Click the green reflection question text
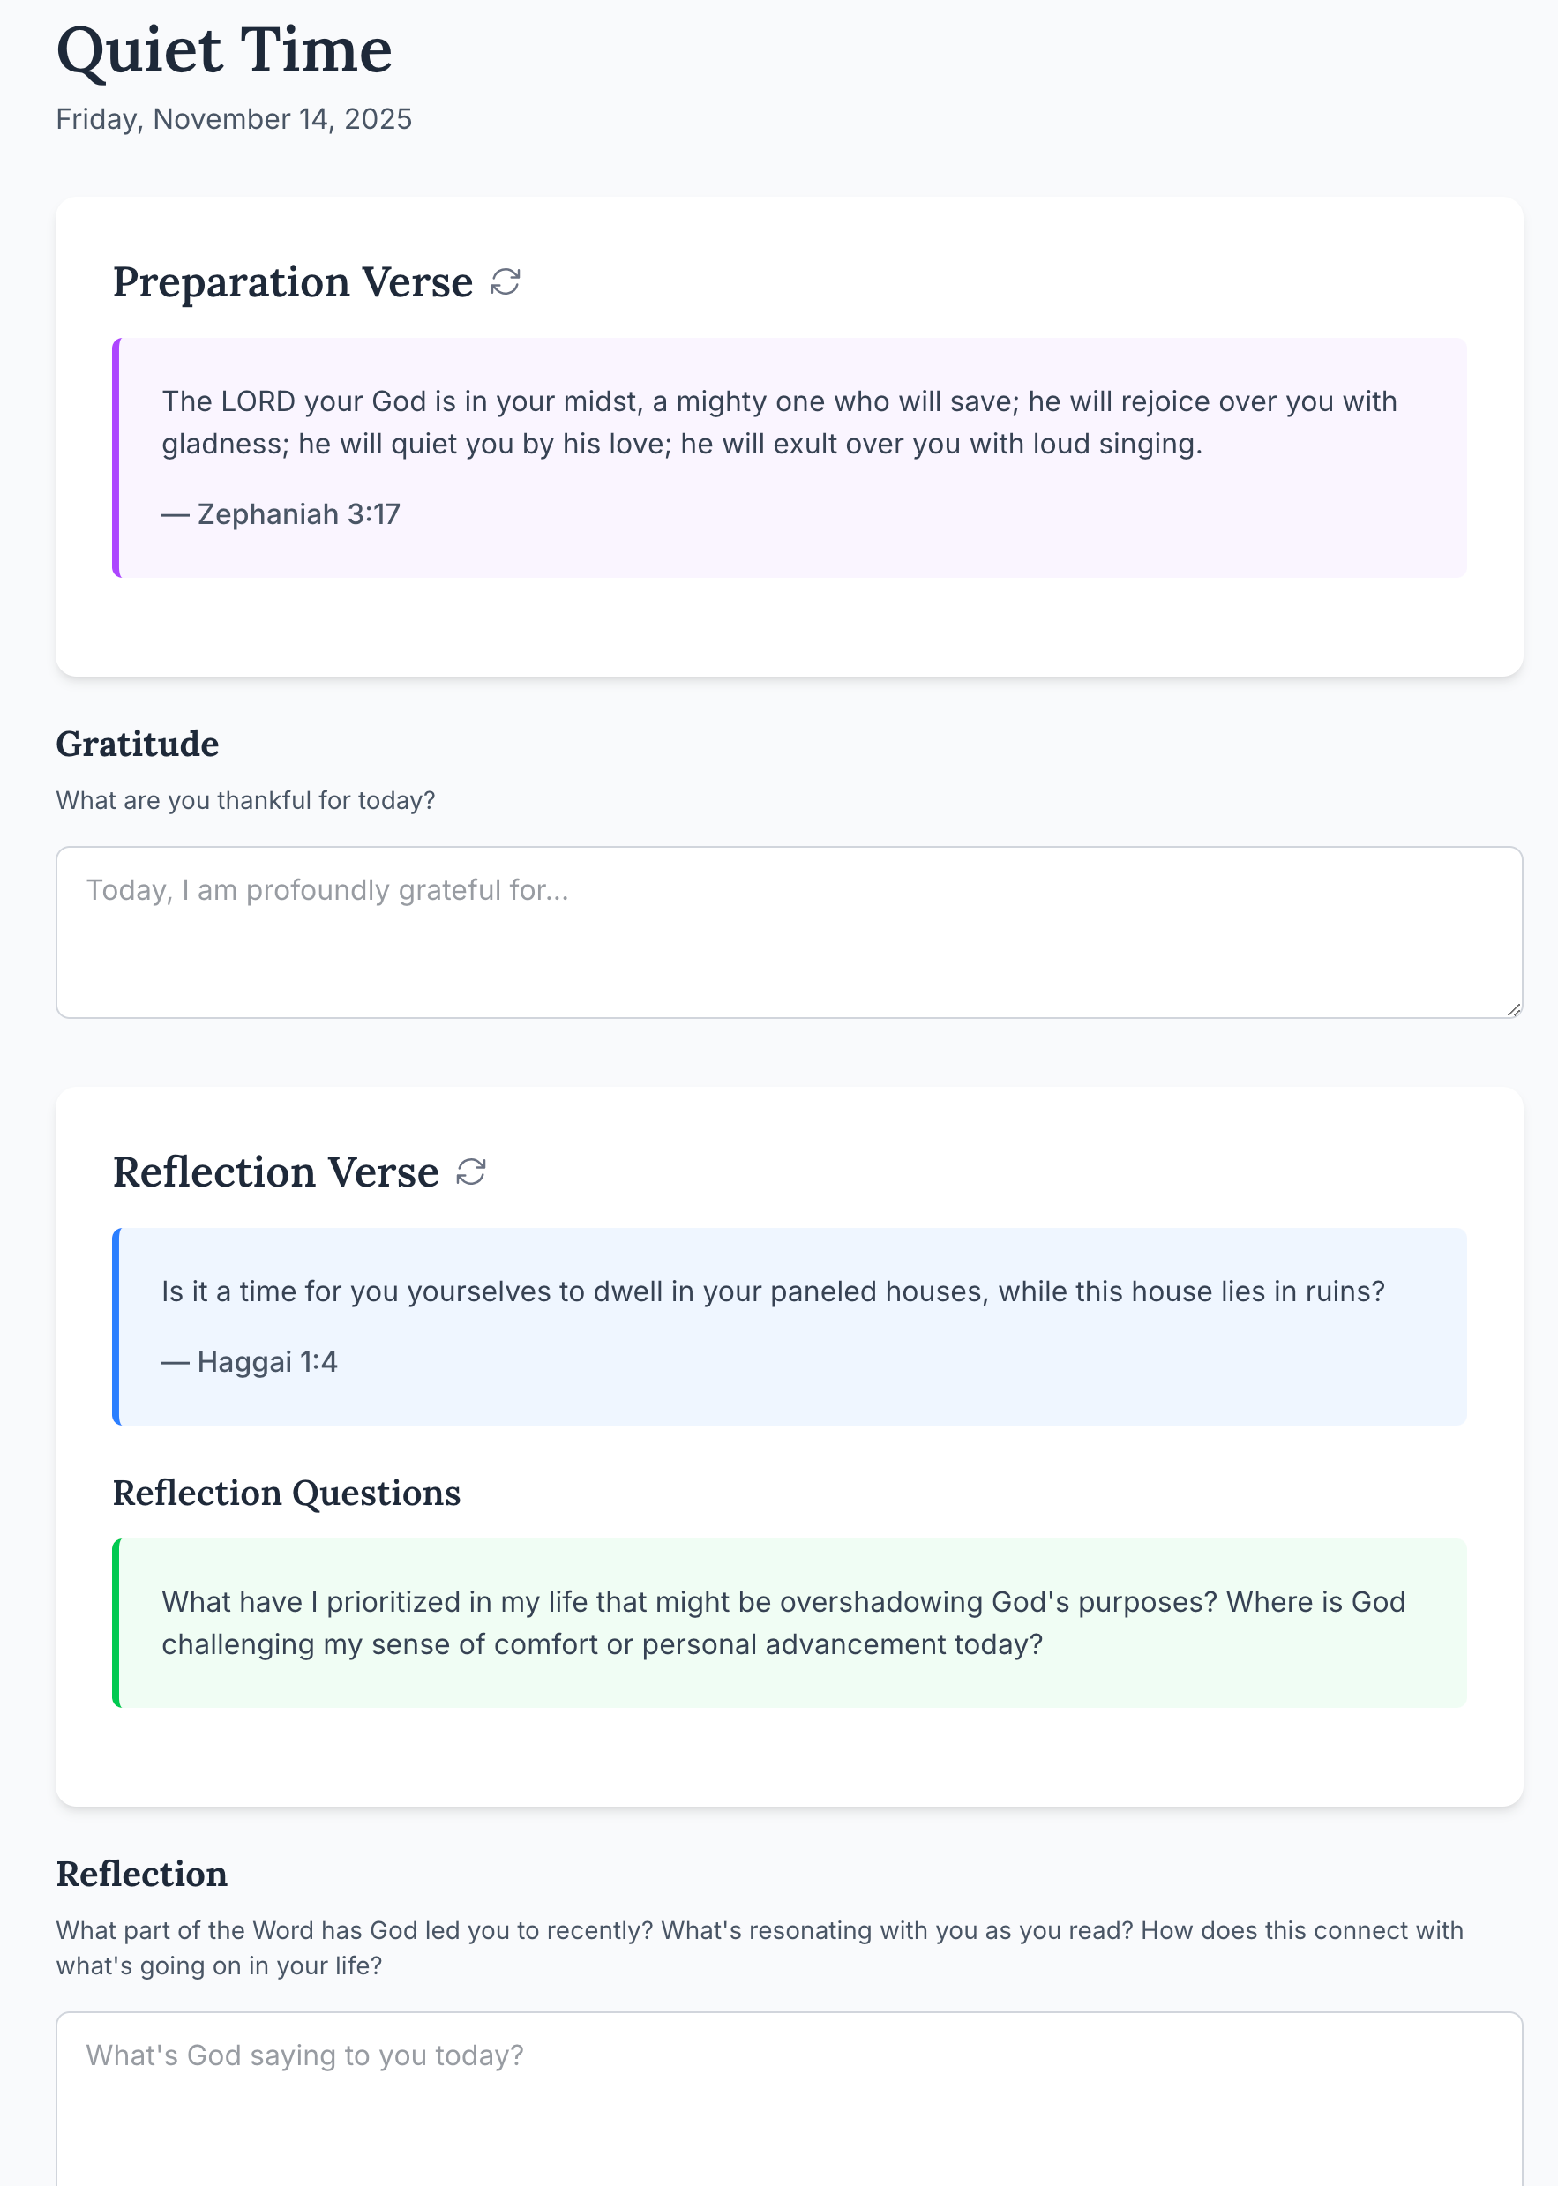This screenshot has width=1558, height=2186. coord(782,1623)
